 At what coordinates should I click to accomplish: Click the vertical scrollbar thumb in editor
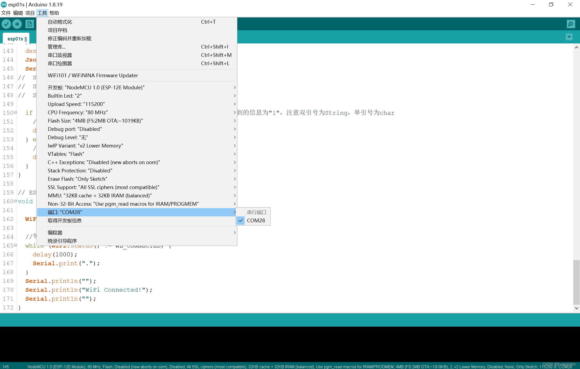(577, 282)
